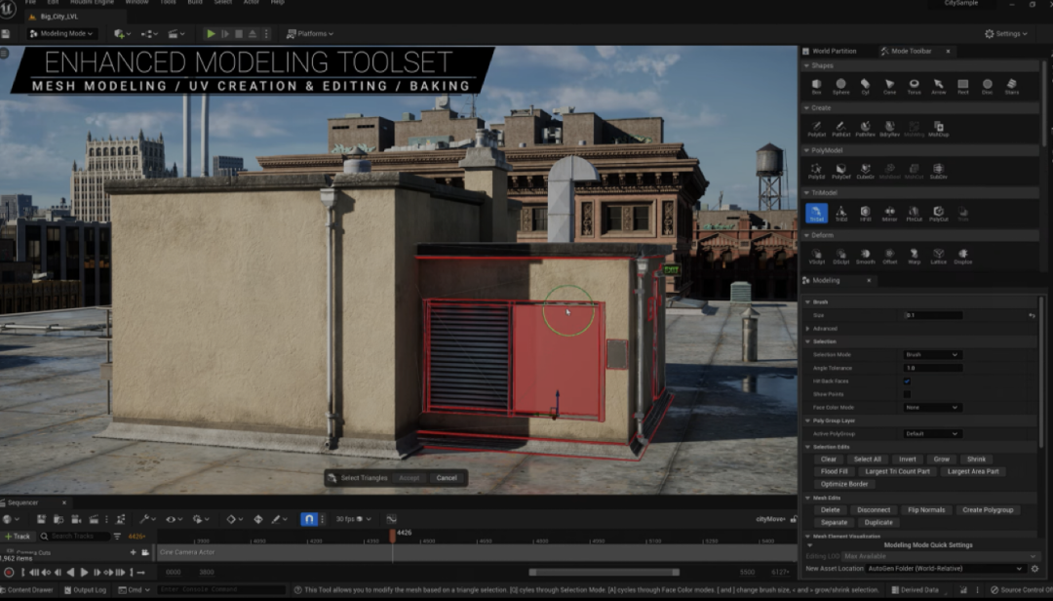Select the Disc shape tool
Viewport: 1053px width, 601px height.
987,87
